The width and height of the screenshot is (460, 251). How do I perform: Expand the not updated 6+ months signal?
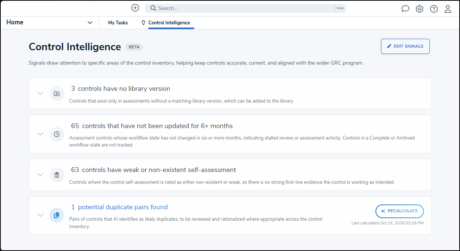[x=41, y=134]
